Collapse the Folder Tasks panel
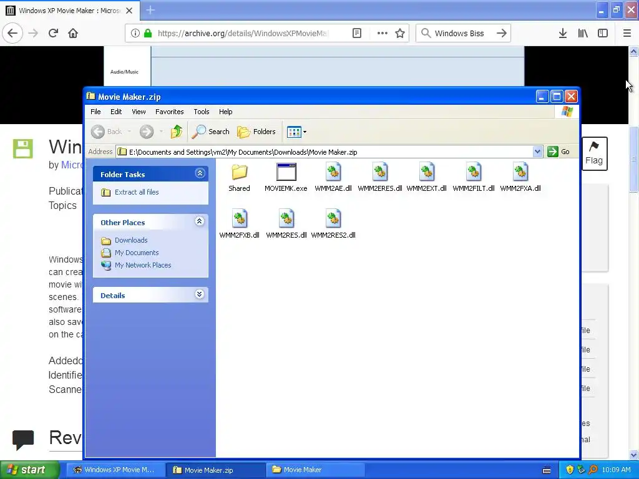This screenshot has height=479, width=639. tap(200, 173)
